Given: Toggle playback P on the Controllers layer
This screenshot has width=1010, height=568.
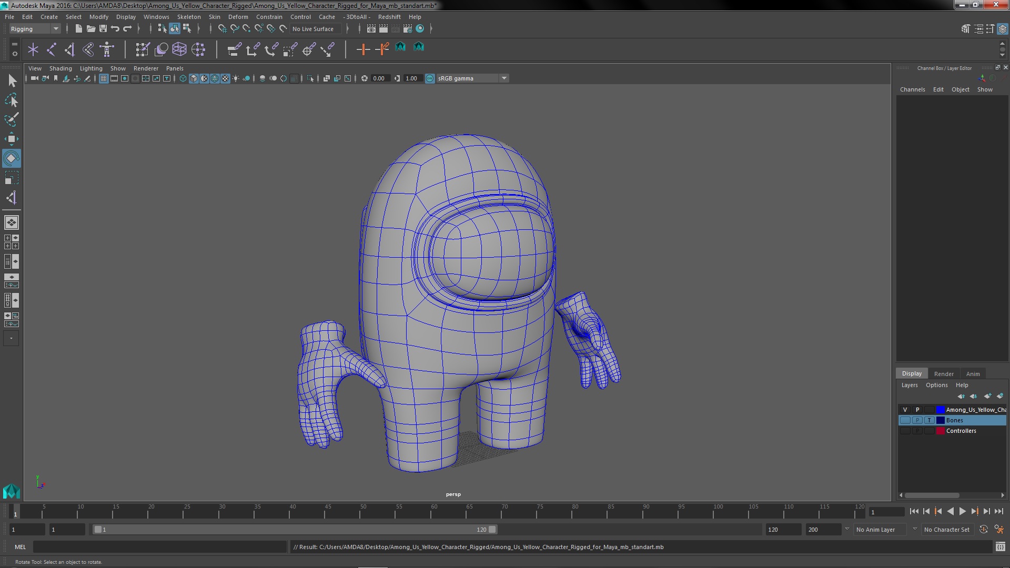Looking at the screenshot, I should (917, 431).
